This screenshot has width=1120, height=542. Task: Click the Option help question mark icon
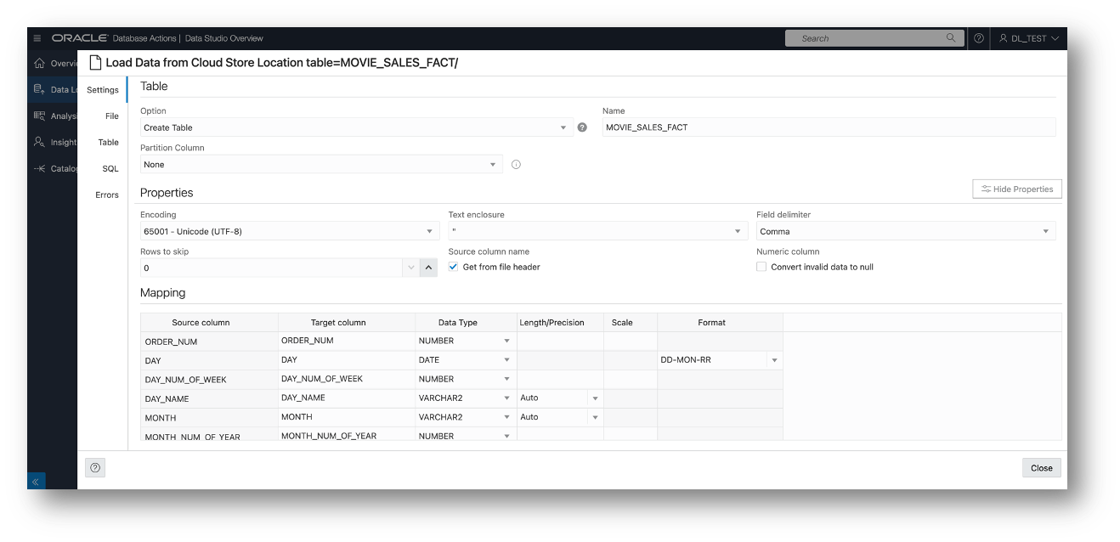(582, 127)
